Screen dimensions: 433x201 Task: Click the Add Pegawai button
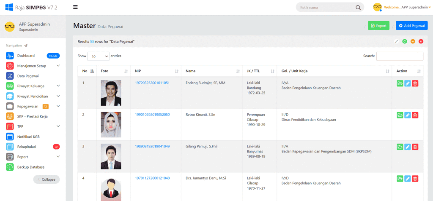pos(411,26)
